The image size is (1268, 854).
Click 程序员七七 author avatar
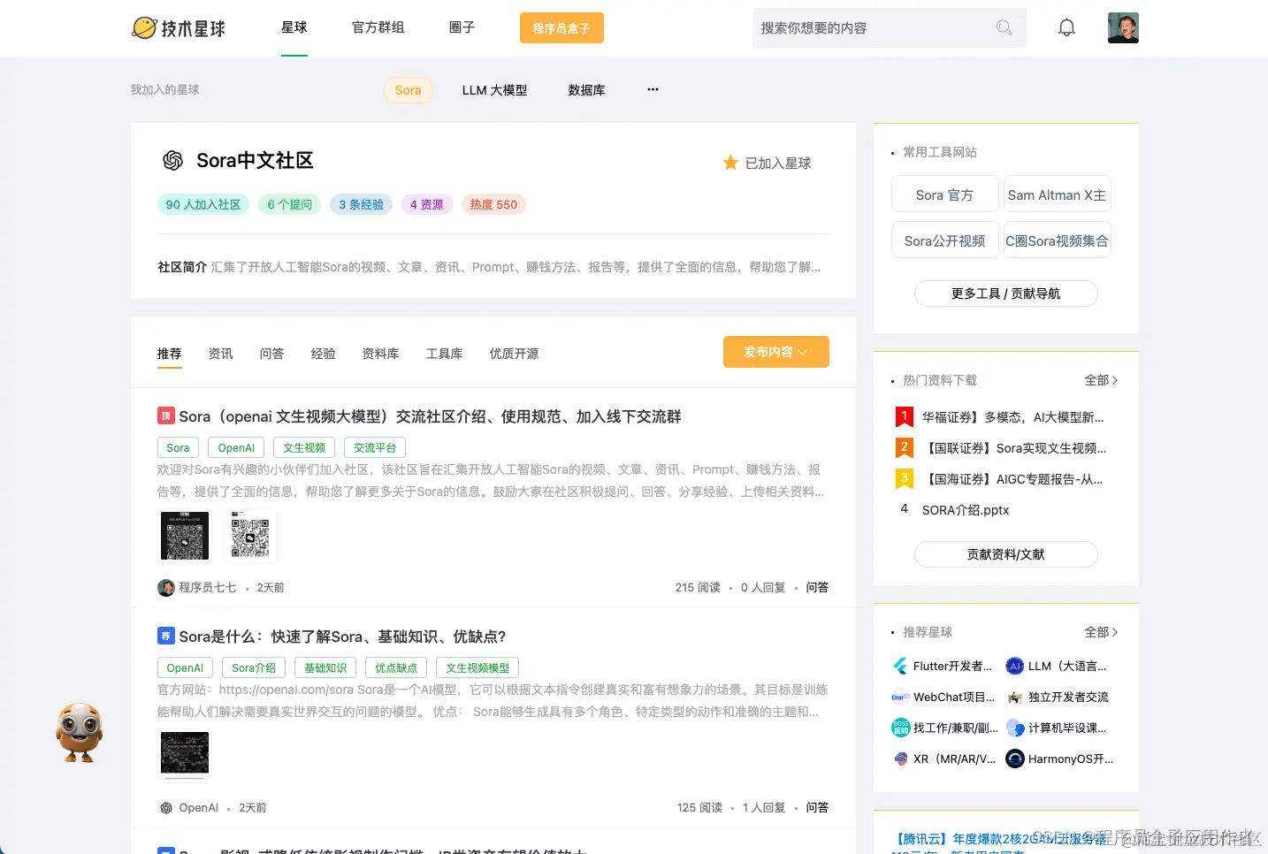click(x=166, y=588)
